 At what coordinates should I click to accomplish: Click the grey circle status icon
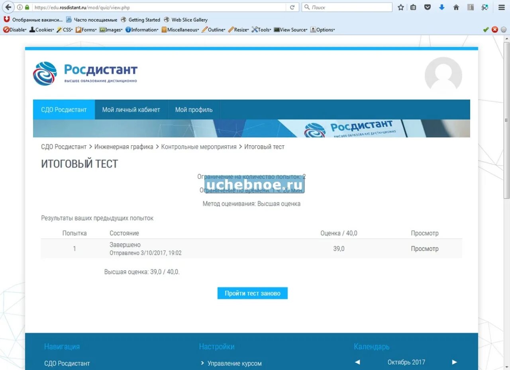click(504, 29)
